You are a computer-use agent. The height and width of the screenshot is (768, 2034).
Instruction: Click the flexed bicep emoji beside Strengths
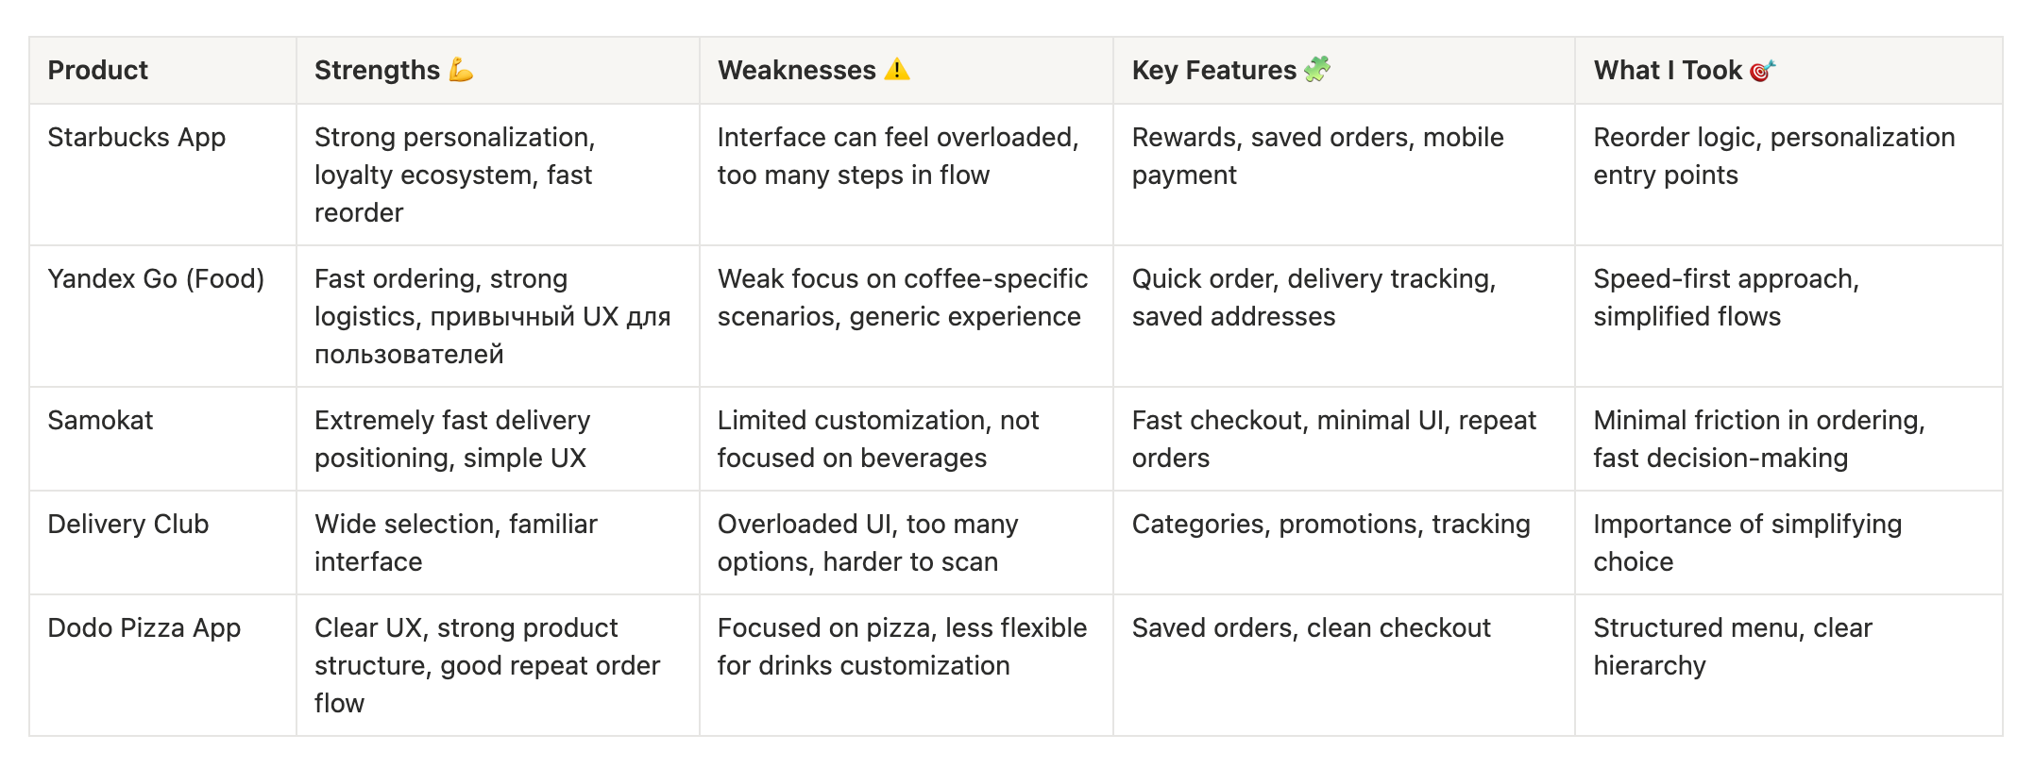click(461, 70)
